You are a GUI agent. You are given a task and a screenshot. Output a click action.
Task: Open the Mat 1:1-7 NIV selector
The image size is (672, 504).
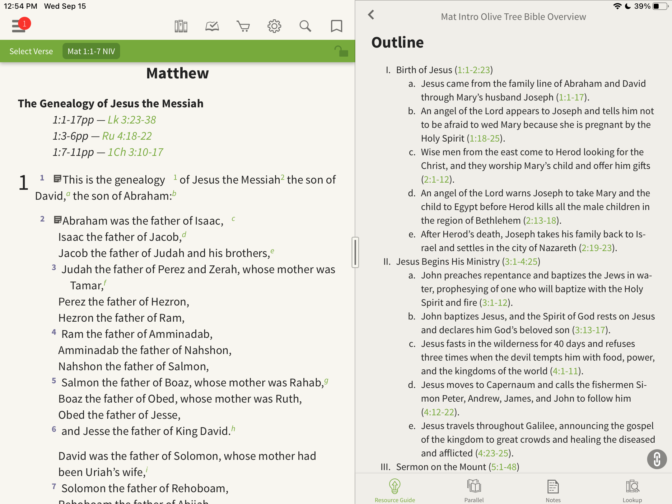point(91,51)
